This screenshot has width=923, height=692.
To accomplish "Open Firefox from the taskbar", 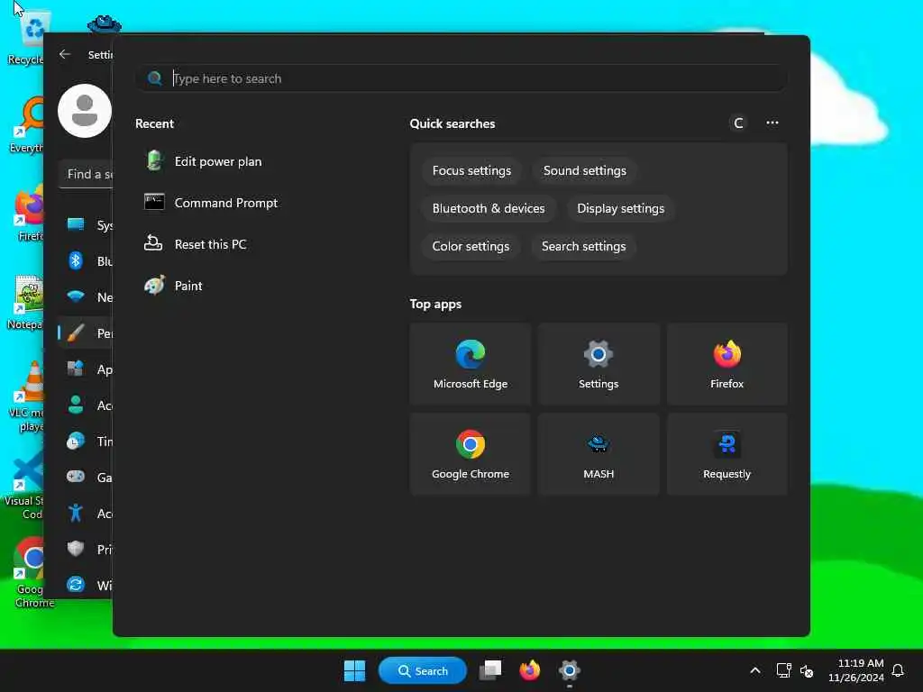I will [x=530, y=670].
